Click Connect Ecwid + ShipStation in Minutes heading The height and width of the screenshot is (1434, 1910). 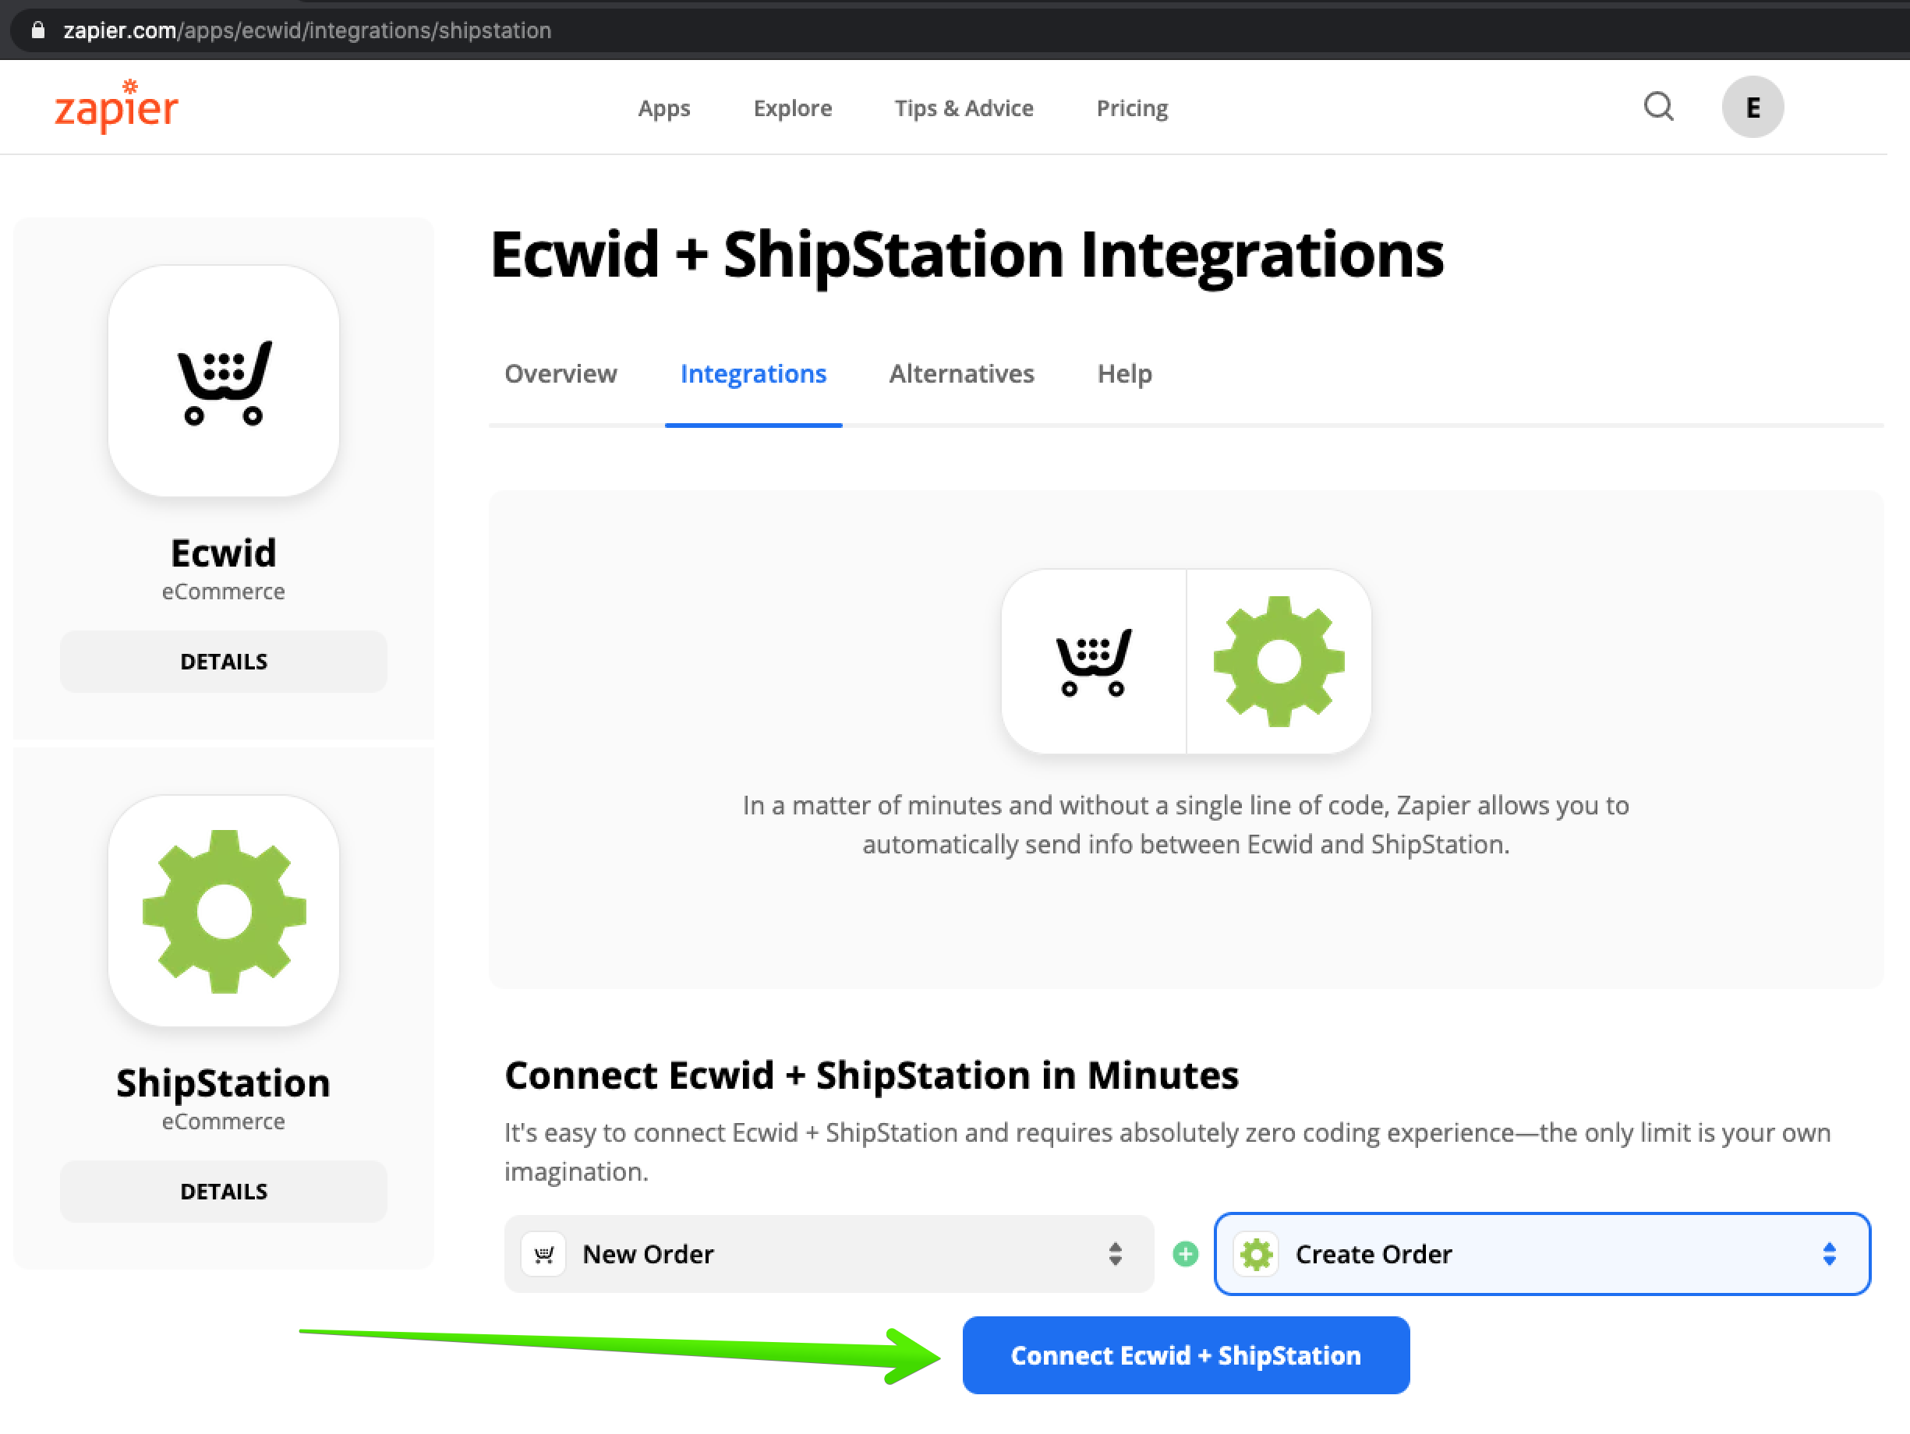(872, 1075)
